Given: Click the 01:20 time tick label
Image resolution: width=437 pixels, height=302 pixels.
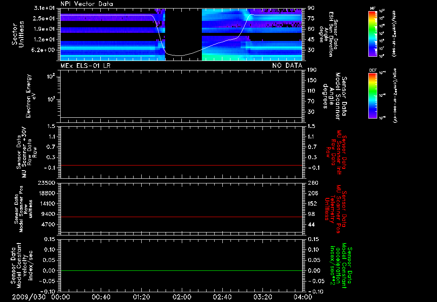Looking at the screenshot, I should click(141, 297).
